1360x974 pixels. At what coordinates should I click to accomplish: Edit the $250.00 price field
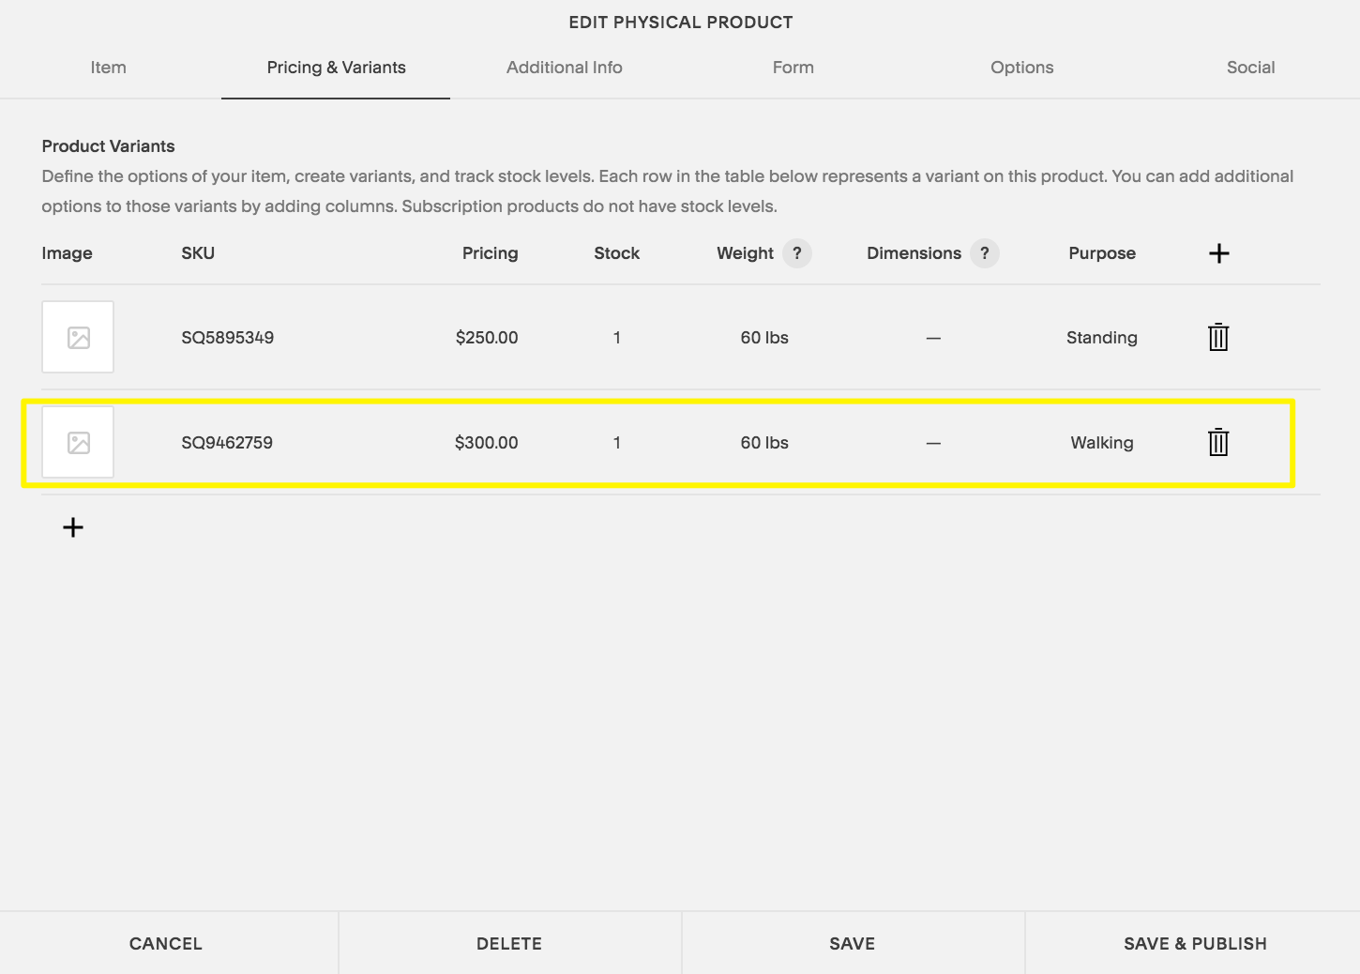[487, 338]
